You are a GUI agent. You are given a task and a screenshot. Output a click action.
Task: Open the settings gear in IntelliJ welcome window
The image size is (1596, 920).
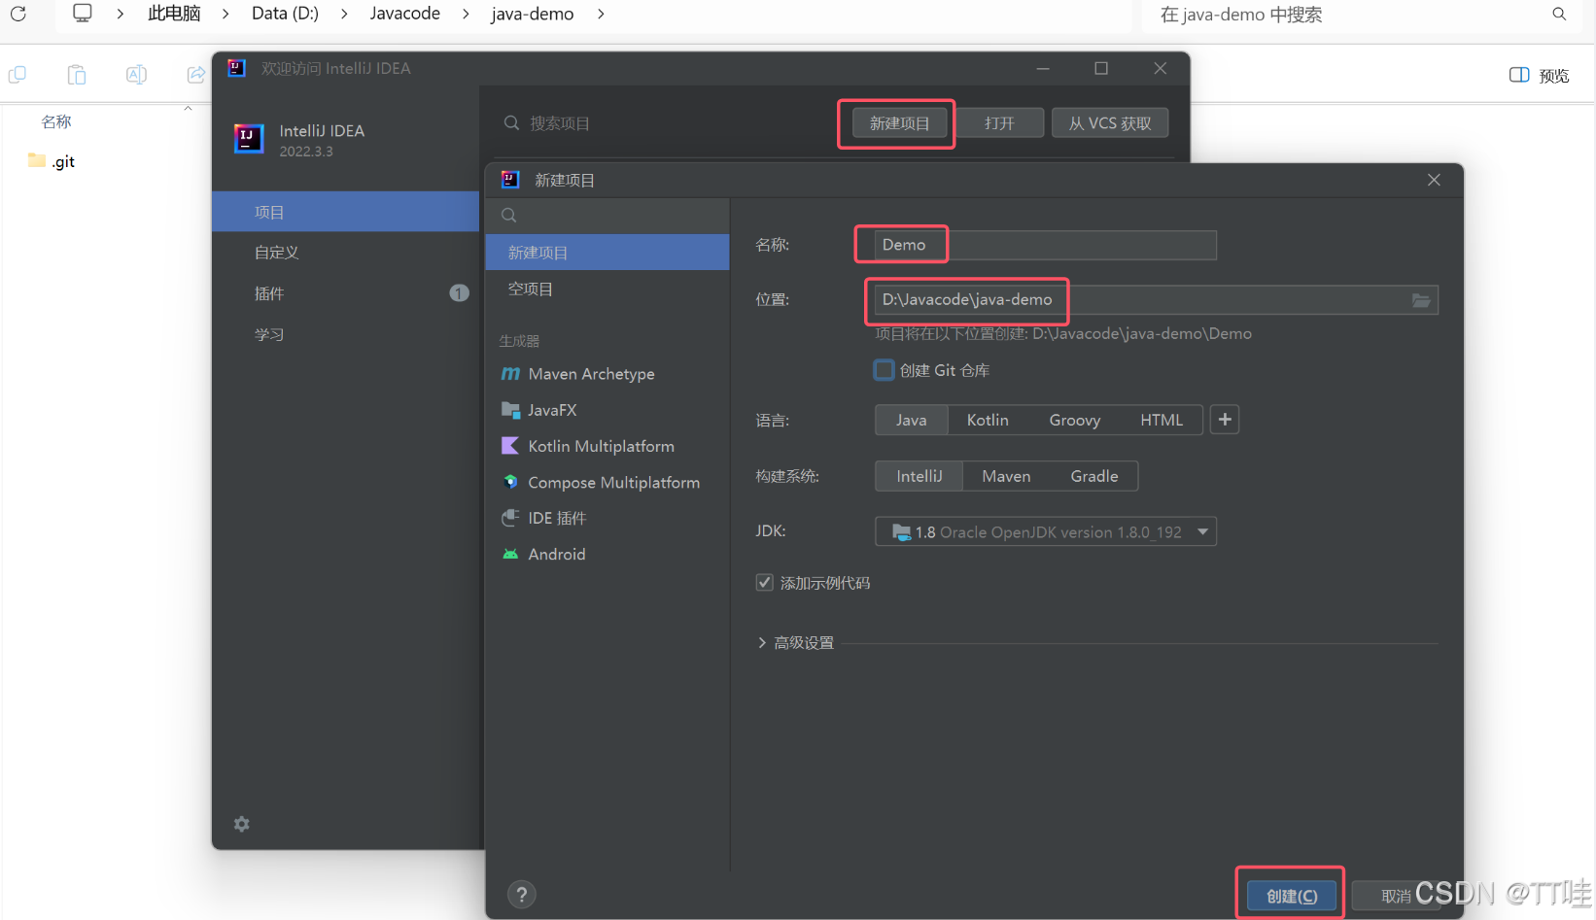click(242, 824)
